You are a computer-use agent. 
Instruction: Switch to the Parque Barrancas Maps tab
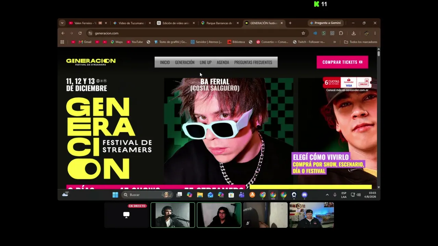click(x=220, y=23)
